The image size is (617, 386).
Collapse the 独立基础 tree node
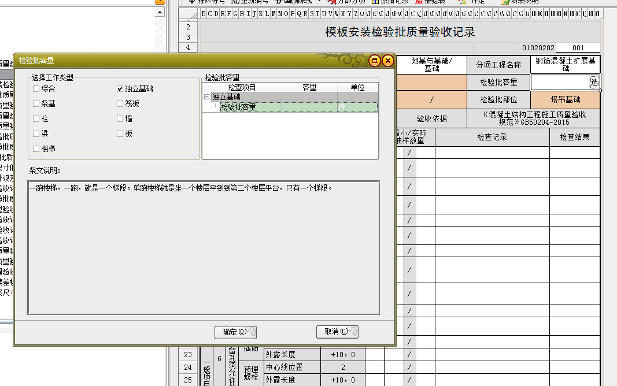207,97
